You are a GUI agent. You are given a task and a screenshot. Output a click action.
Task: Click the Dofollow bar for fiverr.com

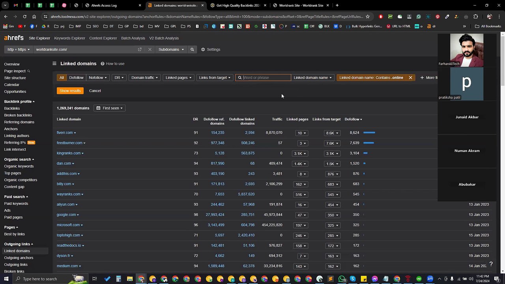click(x=369, y=133)
